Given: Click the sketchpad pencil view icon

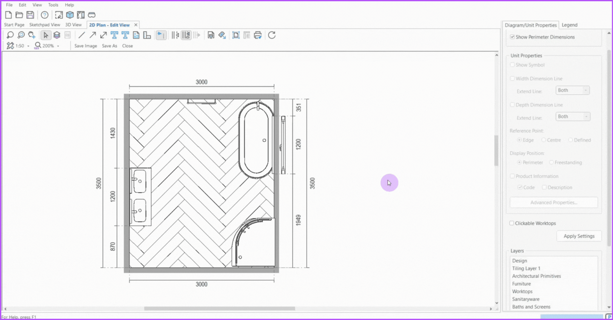Looking at the screenshot, I should coord(59,15).
